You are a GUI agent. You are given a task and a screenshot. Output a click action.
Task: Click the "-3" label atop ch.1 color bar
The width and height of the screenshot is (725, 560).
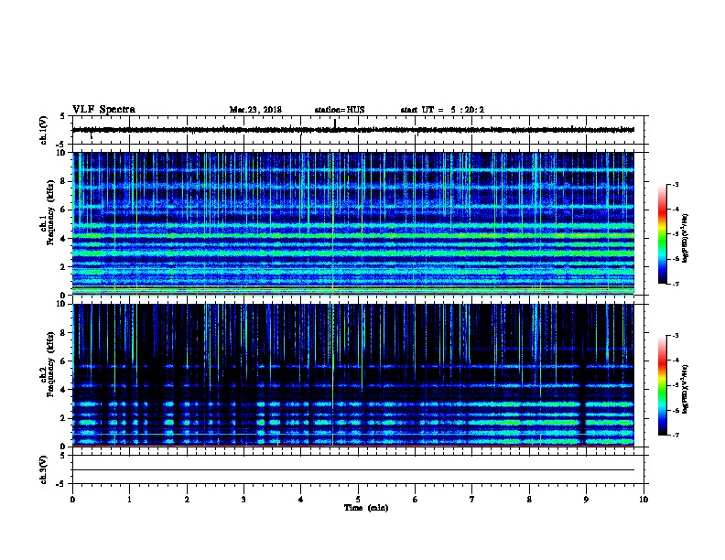(x=675, y=184)
